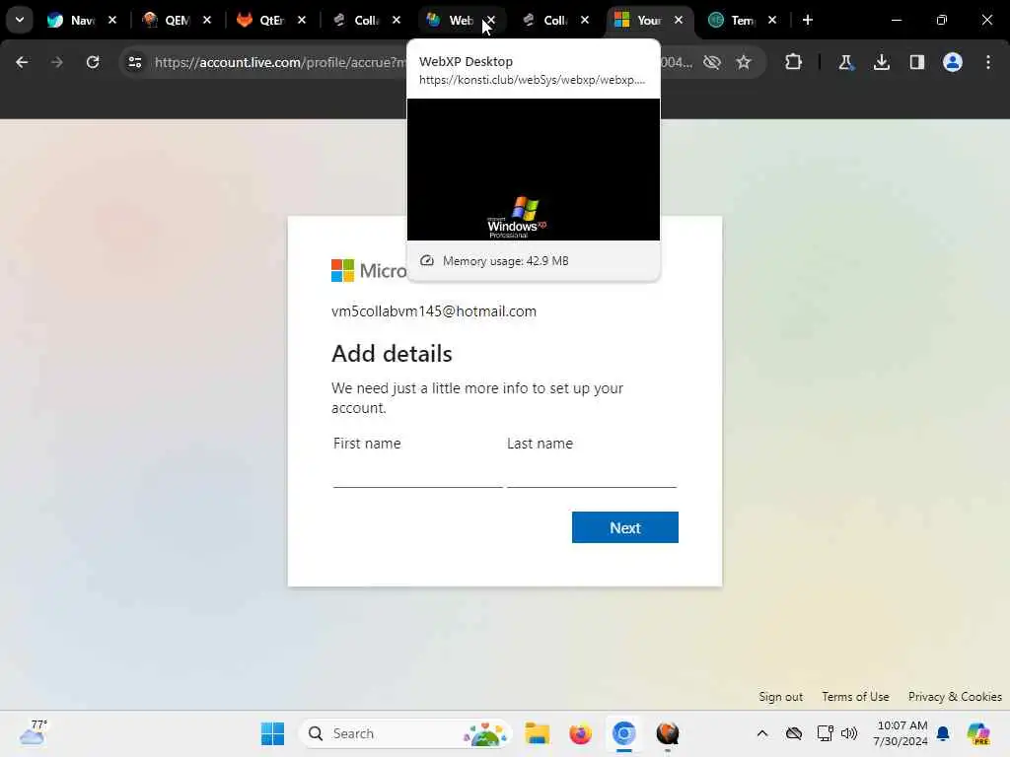Switch to the WebXP Desktop tab
This screenshot has width=1010, height=757.
(x=451, y=20)
